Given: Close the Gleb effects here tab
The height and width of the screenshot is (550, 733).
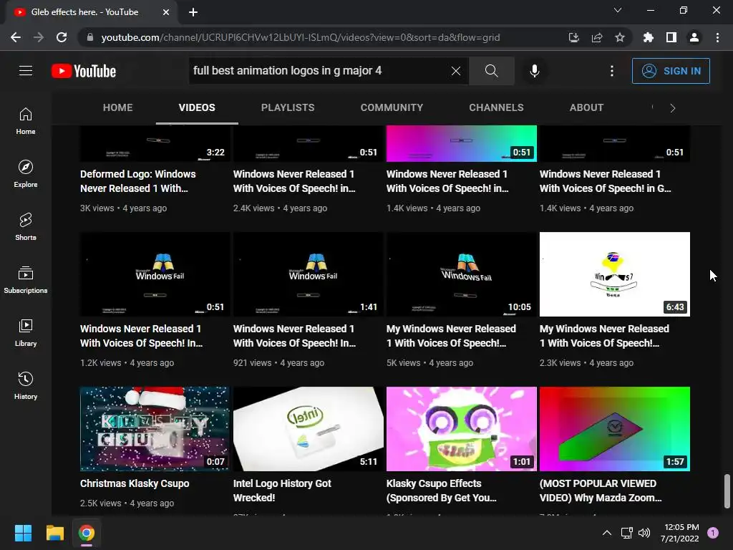Looking at the screenshot, I should (x=166, y=12).
